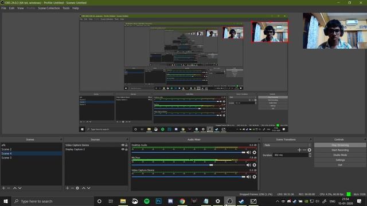Undock the Sources panel
Viewport: 367px width, 206px height.
click(127, 140)
